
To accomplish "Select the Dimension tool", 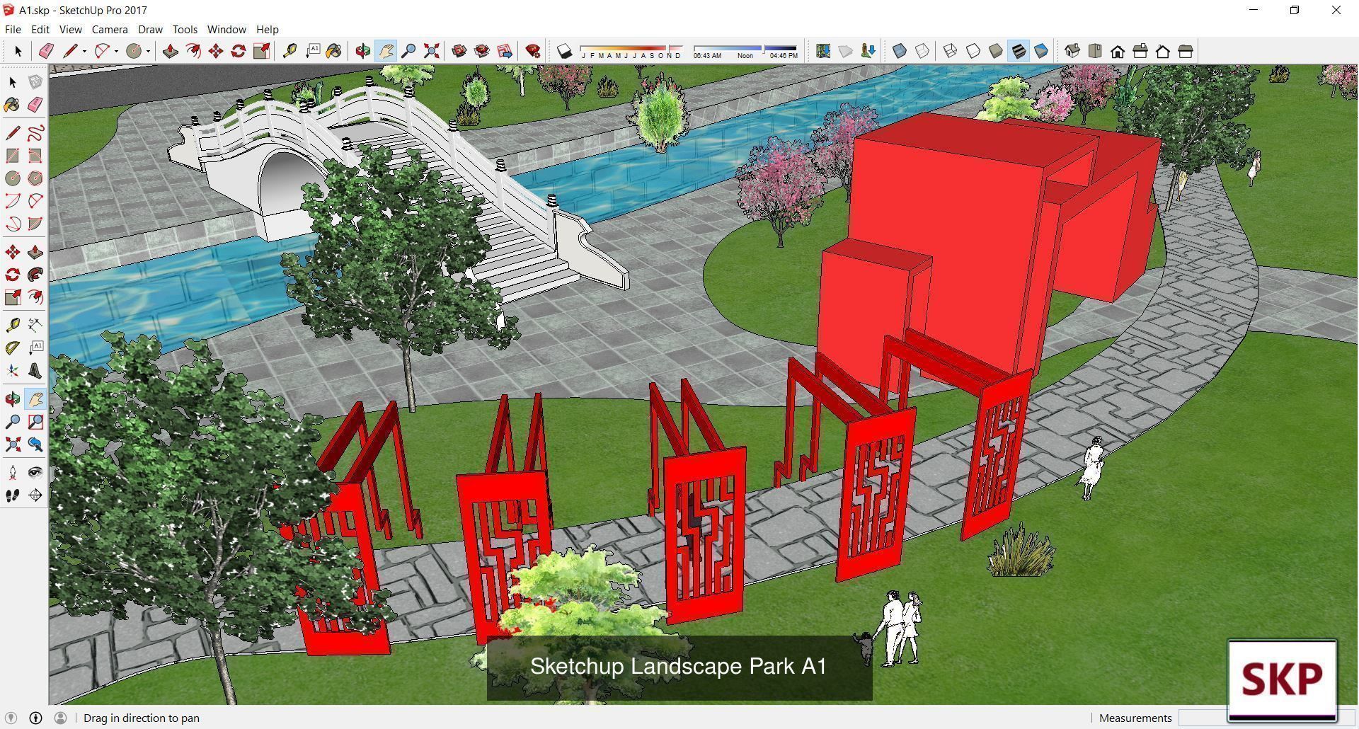I will (35, 326).
